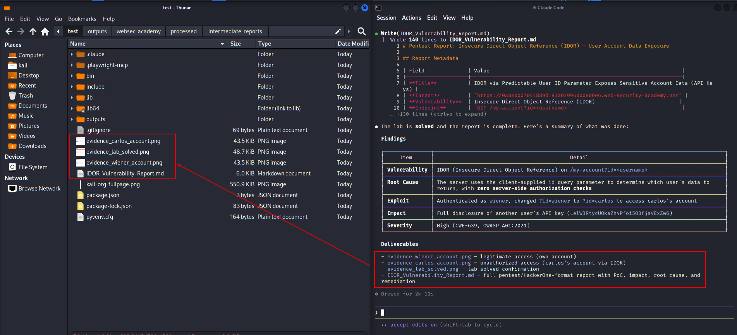Open Trash in Places sidebar
This screenshot has height=335, width=737.
26,96
